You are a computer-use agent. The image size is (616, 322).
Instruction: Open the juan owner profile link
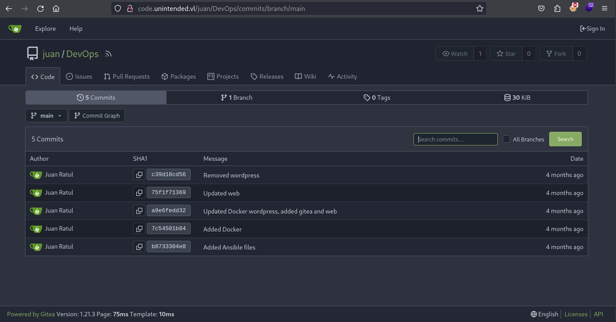51,54
